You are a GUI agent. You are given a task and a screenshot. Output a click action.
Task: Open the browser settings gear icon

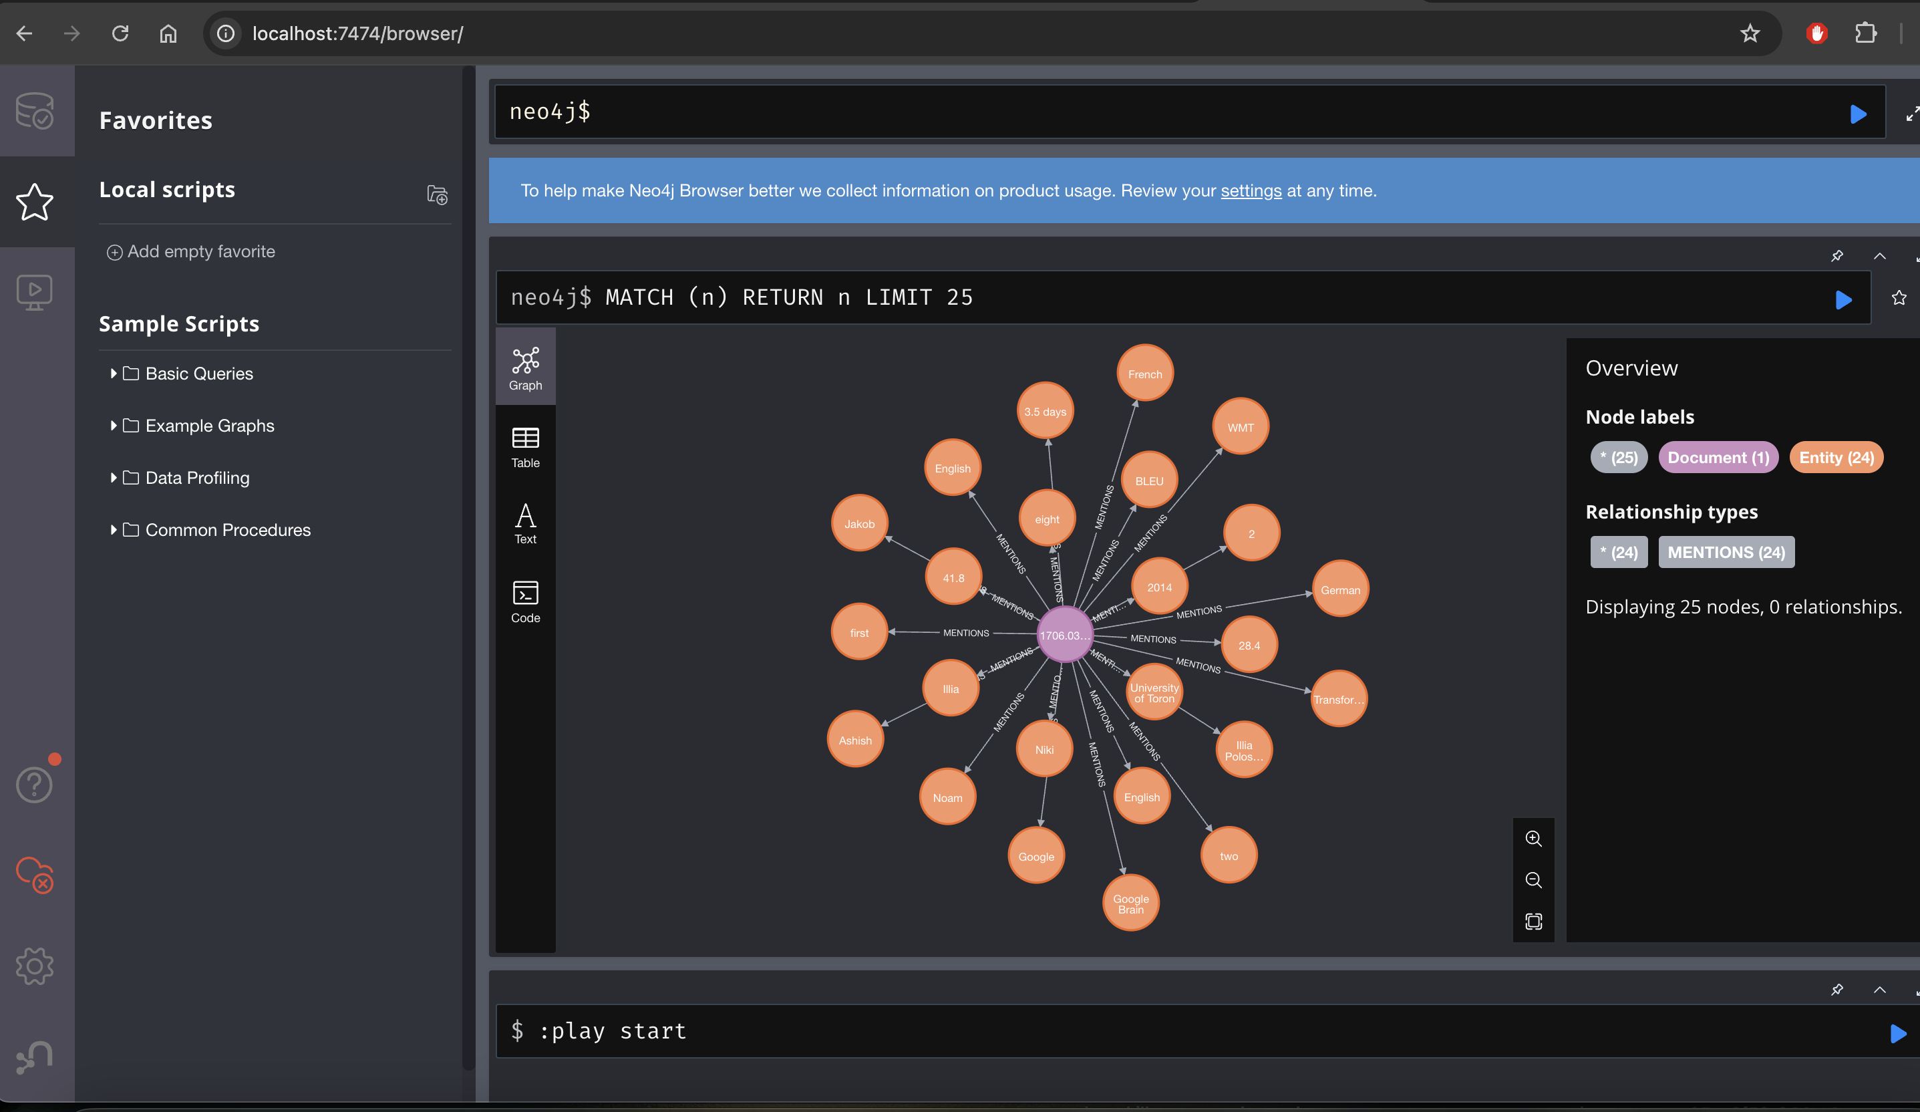click(x=34, y=966)
